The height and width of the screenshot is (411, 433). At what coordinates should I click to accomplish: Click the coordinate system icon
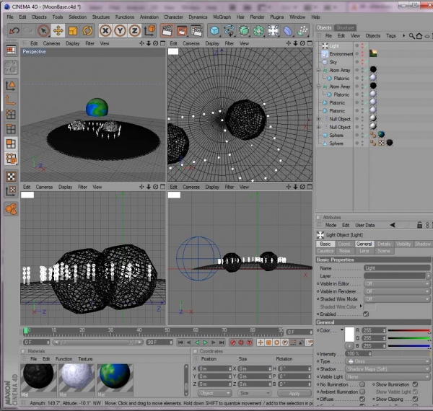point(149,30)
